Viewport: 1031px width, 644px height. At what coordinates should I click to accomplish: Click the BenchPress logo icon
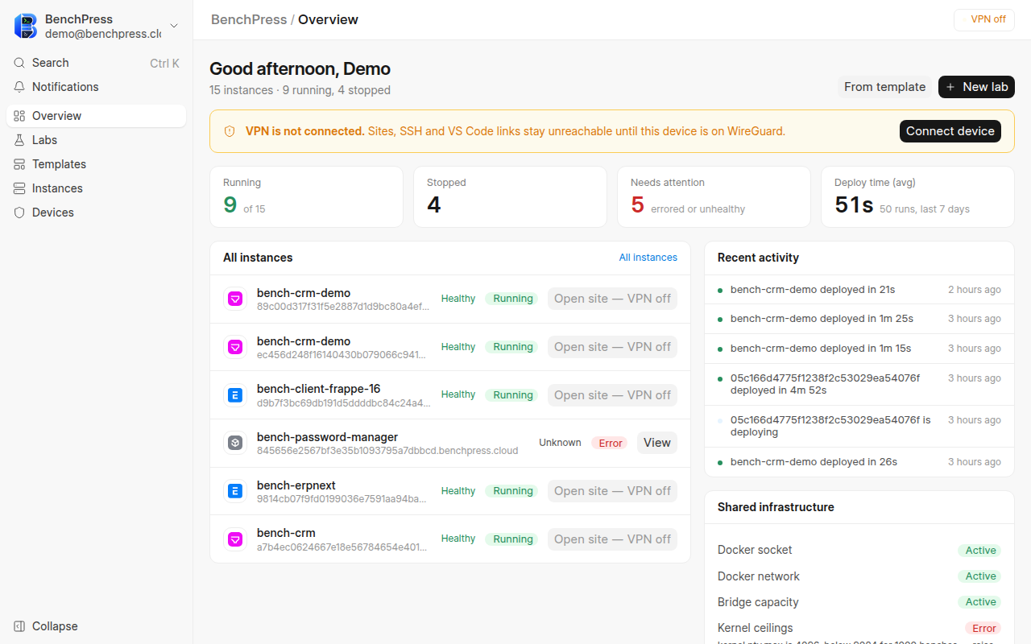(x=26, y=26)
